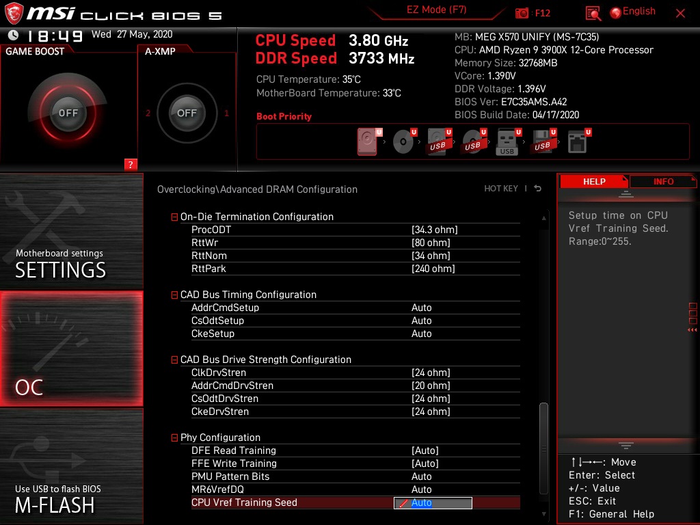Select the USB CD-ROM boot device
Viewport: 700px width, 525px height.
click(x=474, y=142)
